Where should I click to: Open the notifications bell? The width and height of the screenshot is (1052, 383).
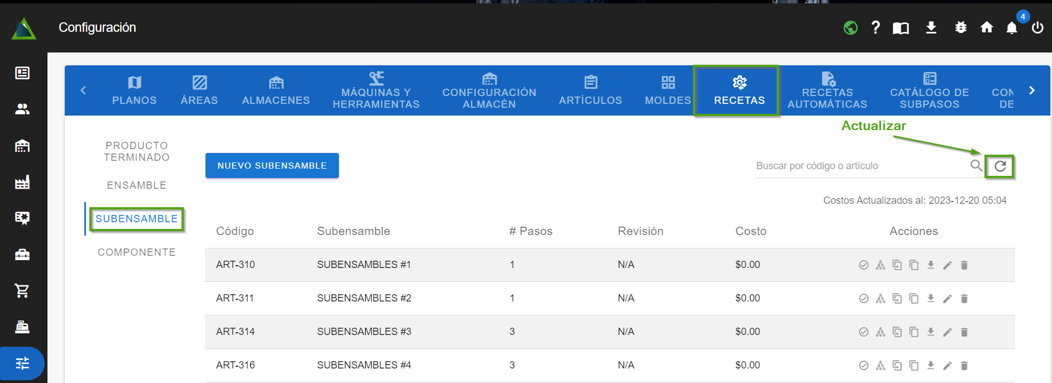pos(1011,28)
